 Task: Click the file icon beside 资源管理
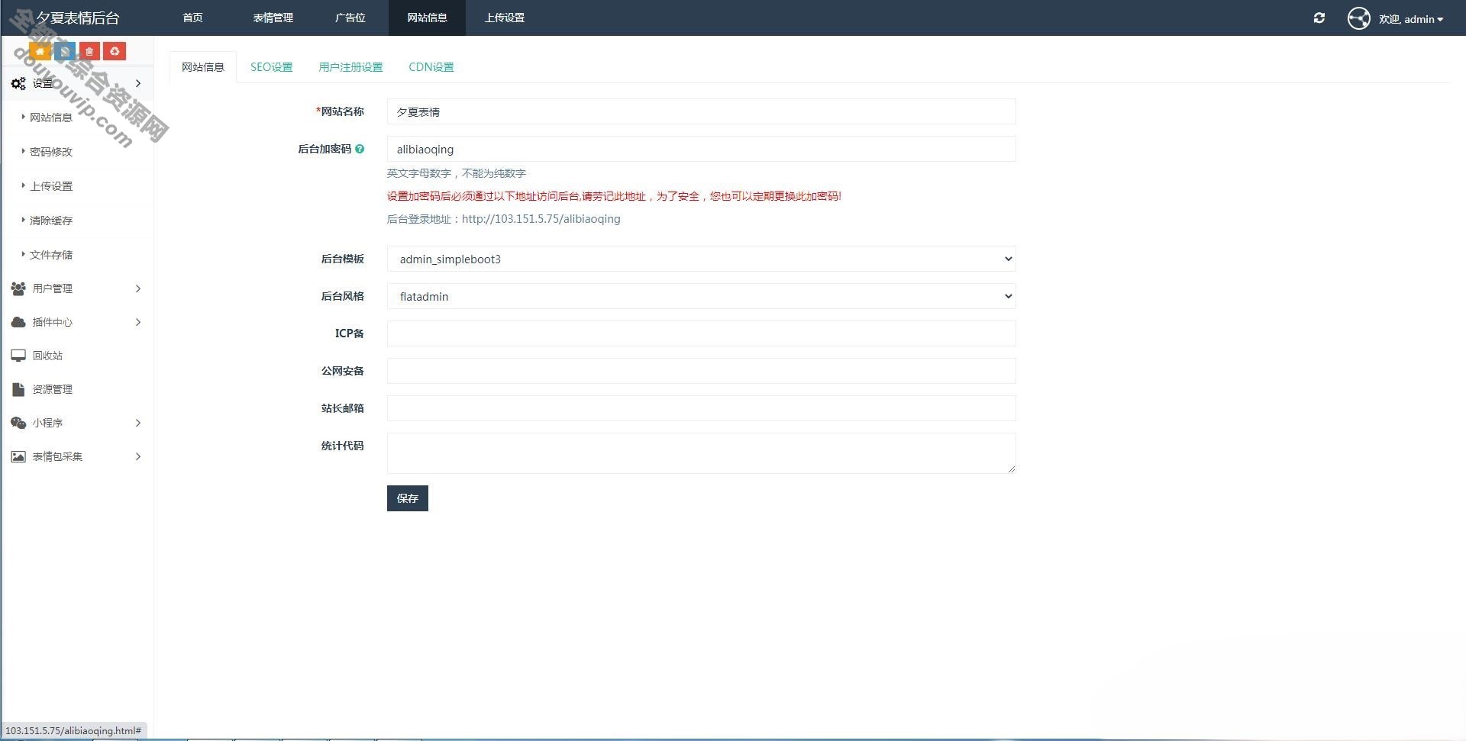coord(18,389)
